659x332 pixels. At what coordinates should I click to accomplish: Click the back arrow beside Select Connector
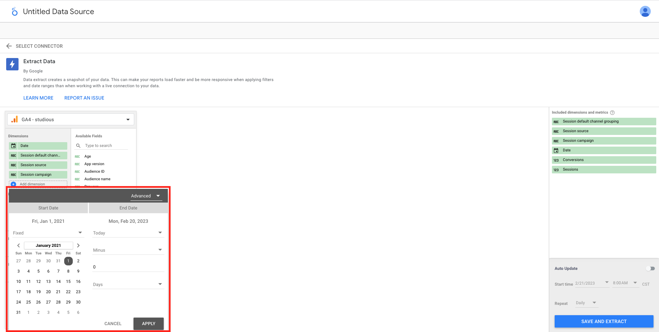tap(9, 46)
